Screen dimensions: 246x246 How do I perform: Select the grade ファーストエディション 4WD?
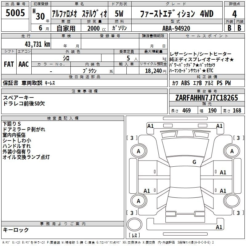click(177, 14)
